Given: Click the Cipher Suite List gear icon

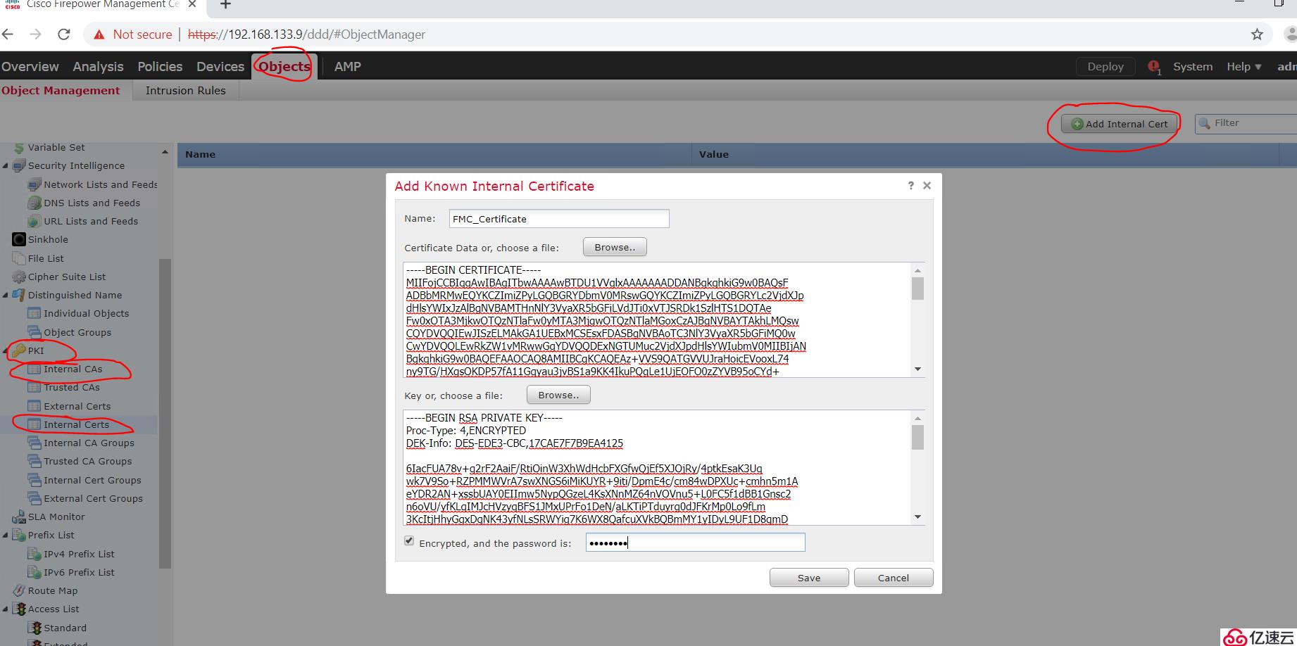Looking at the screenshot, I should [x=19, y=277].
